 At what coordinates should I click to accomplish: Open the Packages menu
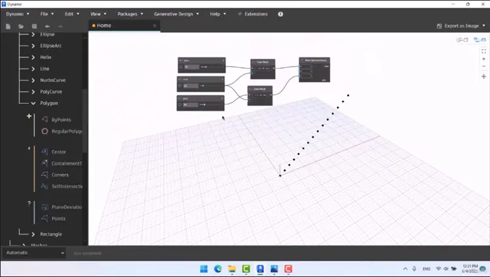(x=130, y=14)
